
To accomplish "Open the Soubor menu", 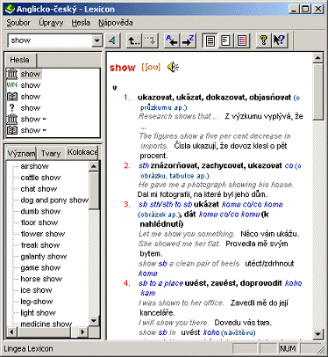I will click(x=18, y=23).
